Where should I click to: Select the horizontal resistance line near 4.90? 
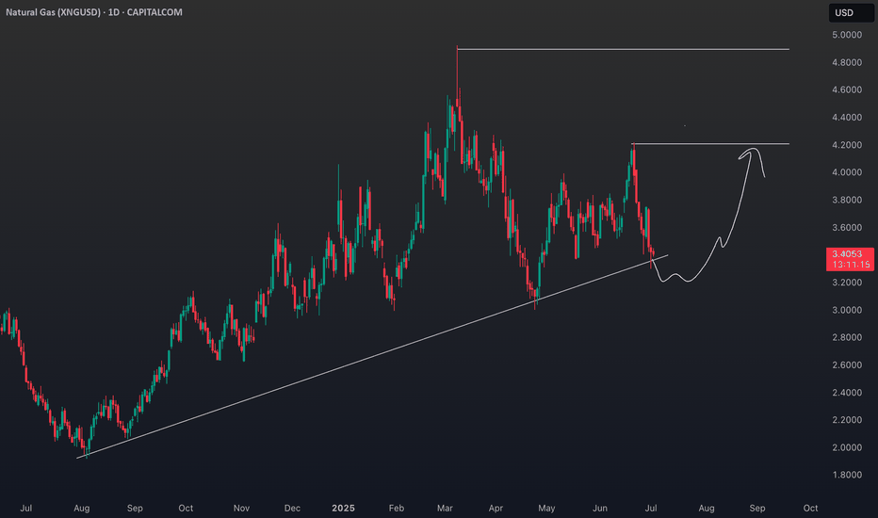pyautogui.click(x=623, y=50)
